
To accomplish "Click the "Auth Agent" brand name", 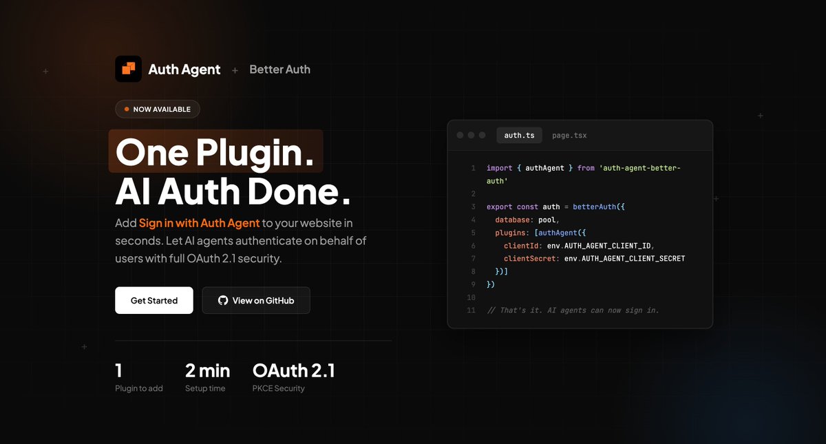I will [184, 70].
